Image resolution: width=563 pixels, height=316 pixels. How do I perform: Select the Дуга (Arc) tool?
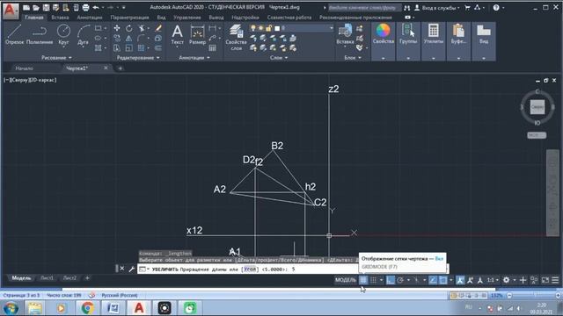(x=83, y=35)
